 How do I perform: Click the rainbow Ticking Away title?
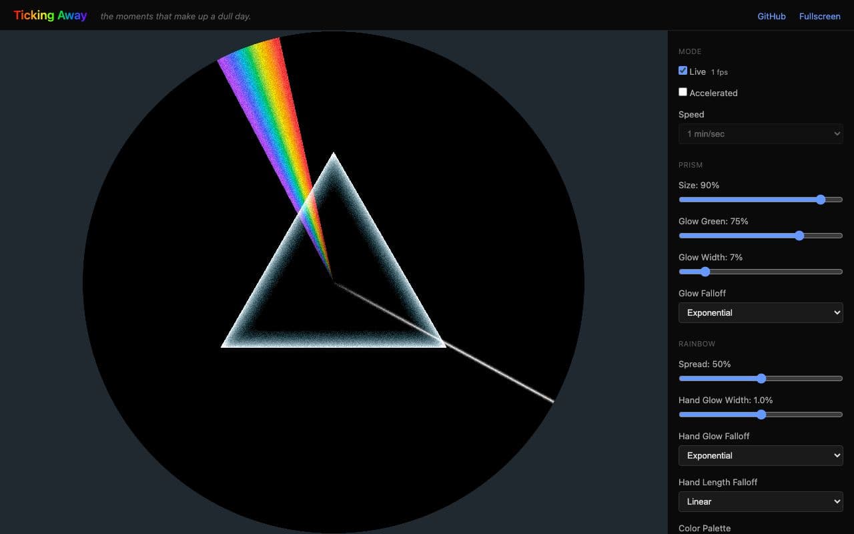pyautogui.click(x=51, y=15)
